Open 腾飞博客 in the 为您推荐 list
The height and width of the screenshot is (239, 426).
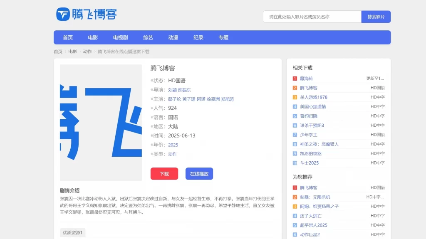[309, 188]
